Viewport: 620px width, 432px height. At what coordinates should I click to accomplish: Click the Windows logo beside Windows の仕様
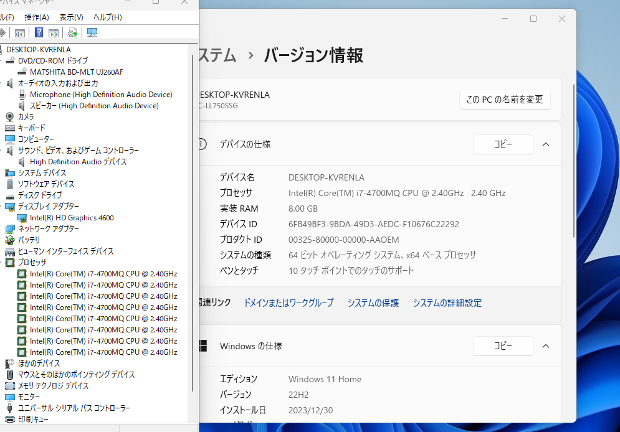(203, 346)
